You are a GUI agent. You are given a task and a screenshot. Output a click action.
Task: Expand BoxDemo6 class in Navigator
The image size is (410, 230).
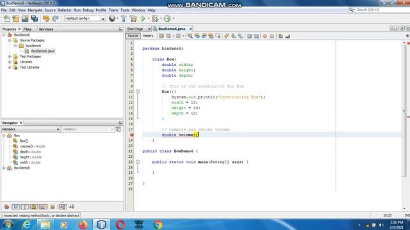point(4,168)
